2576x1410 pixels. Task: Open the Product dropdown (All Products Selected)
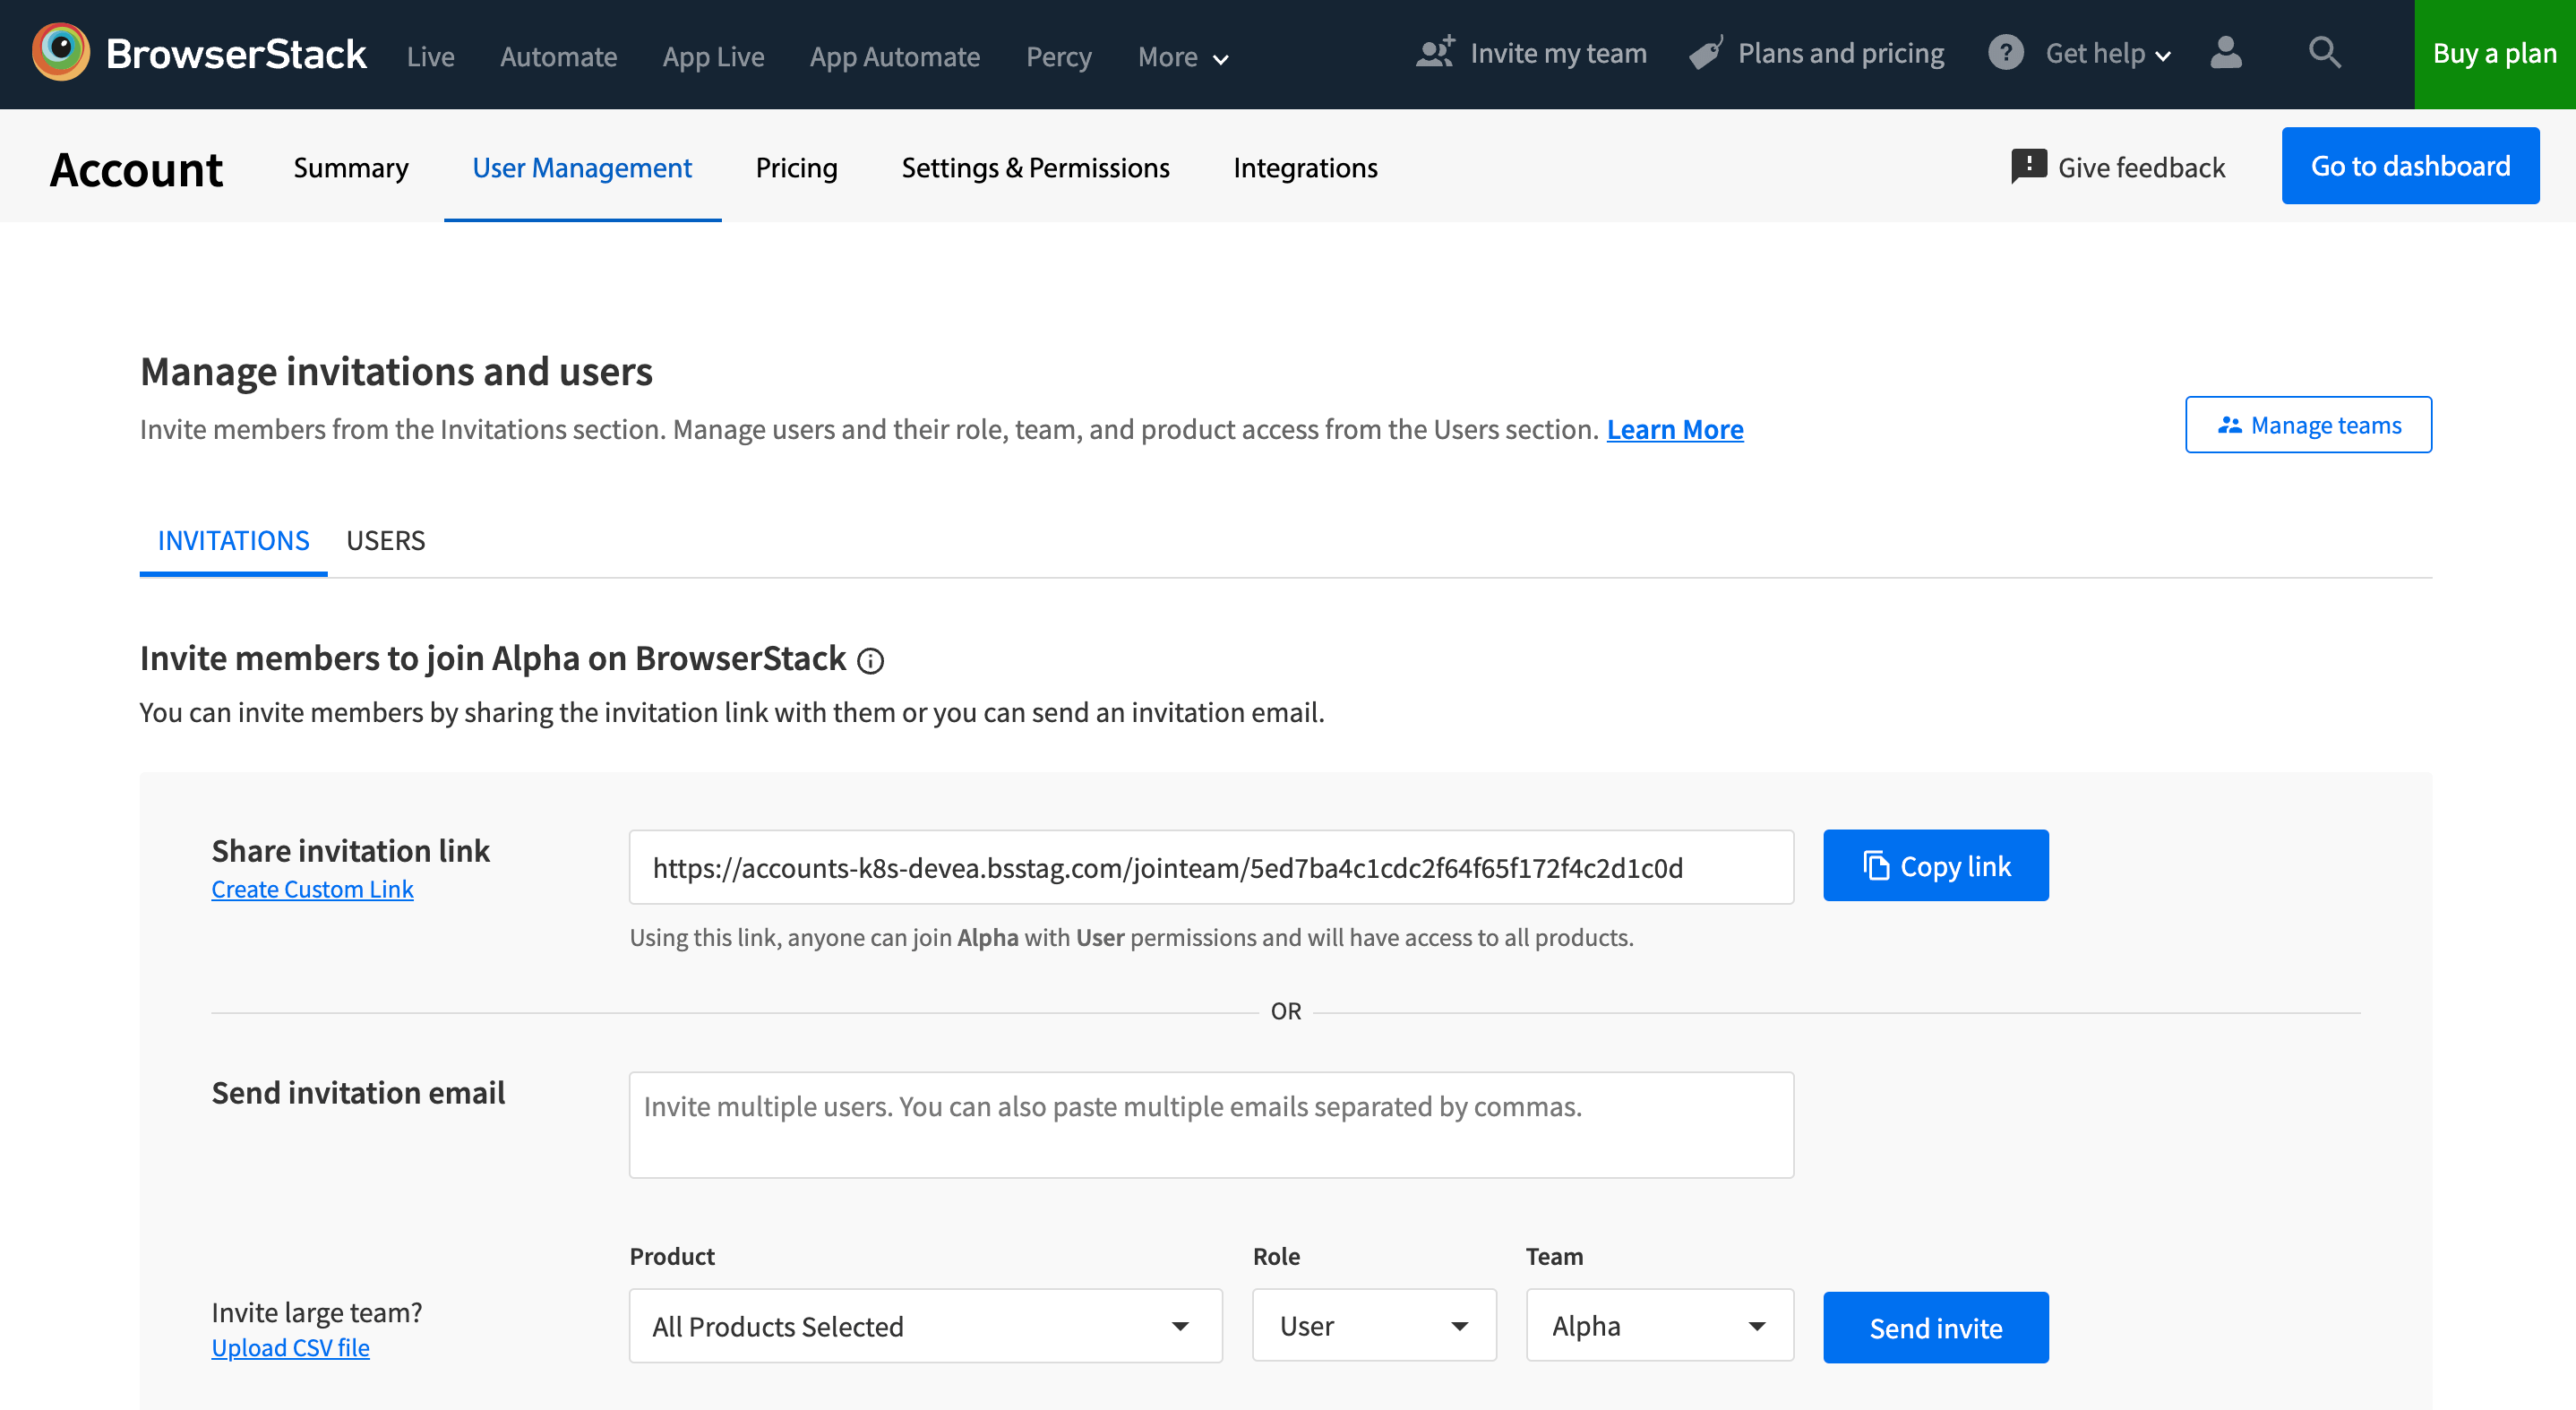[925, 1325]
